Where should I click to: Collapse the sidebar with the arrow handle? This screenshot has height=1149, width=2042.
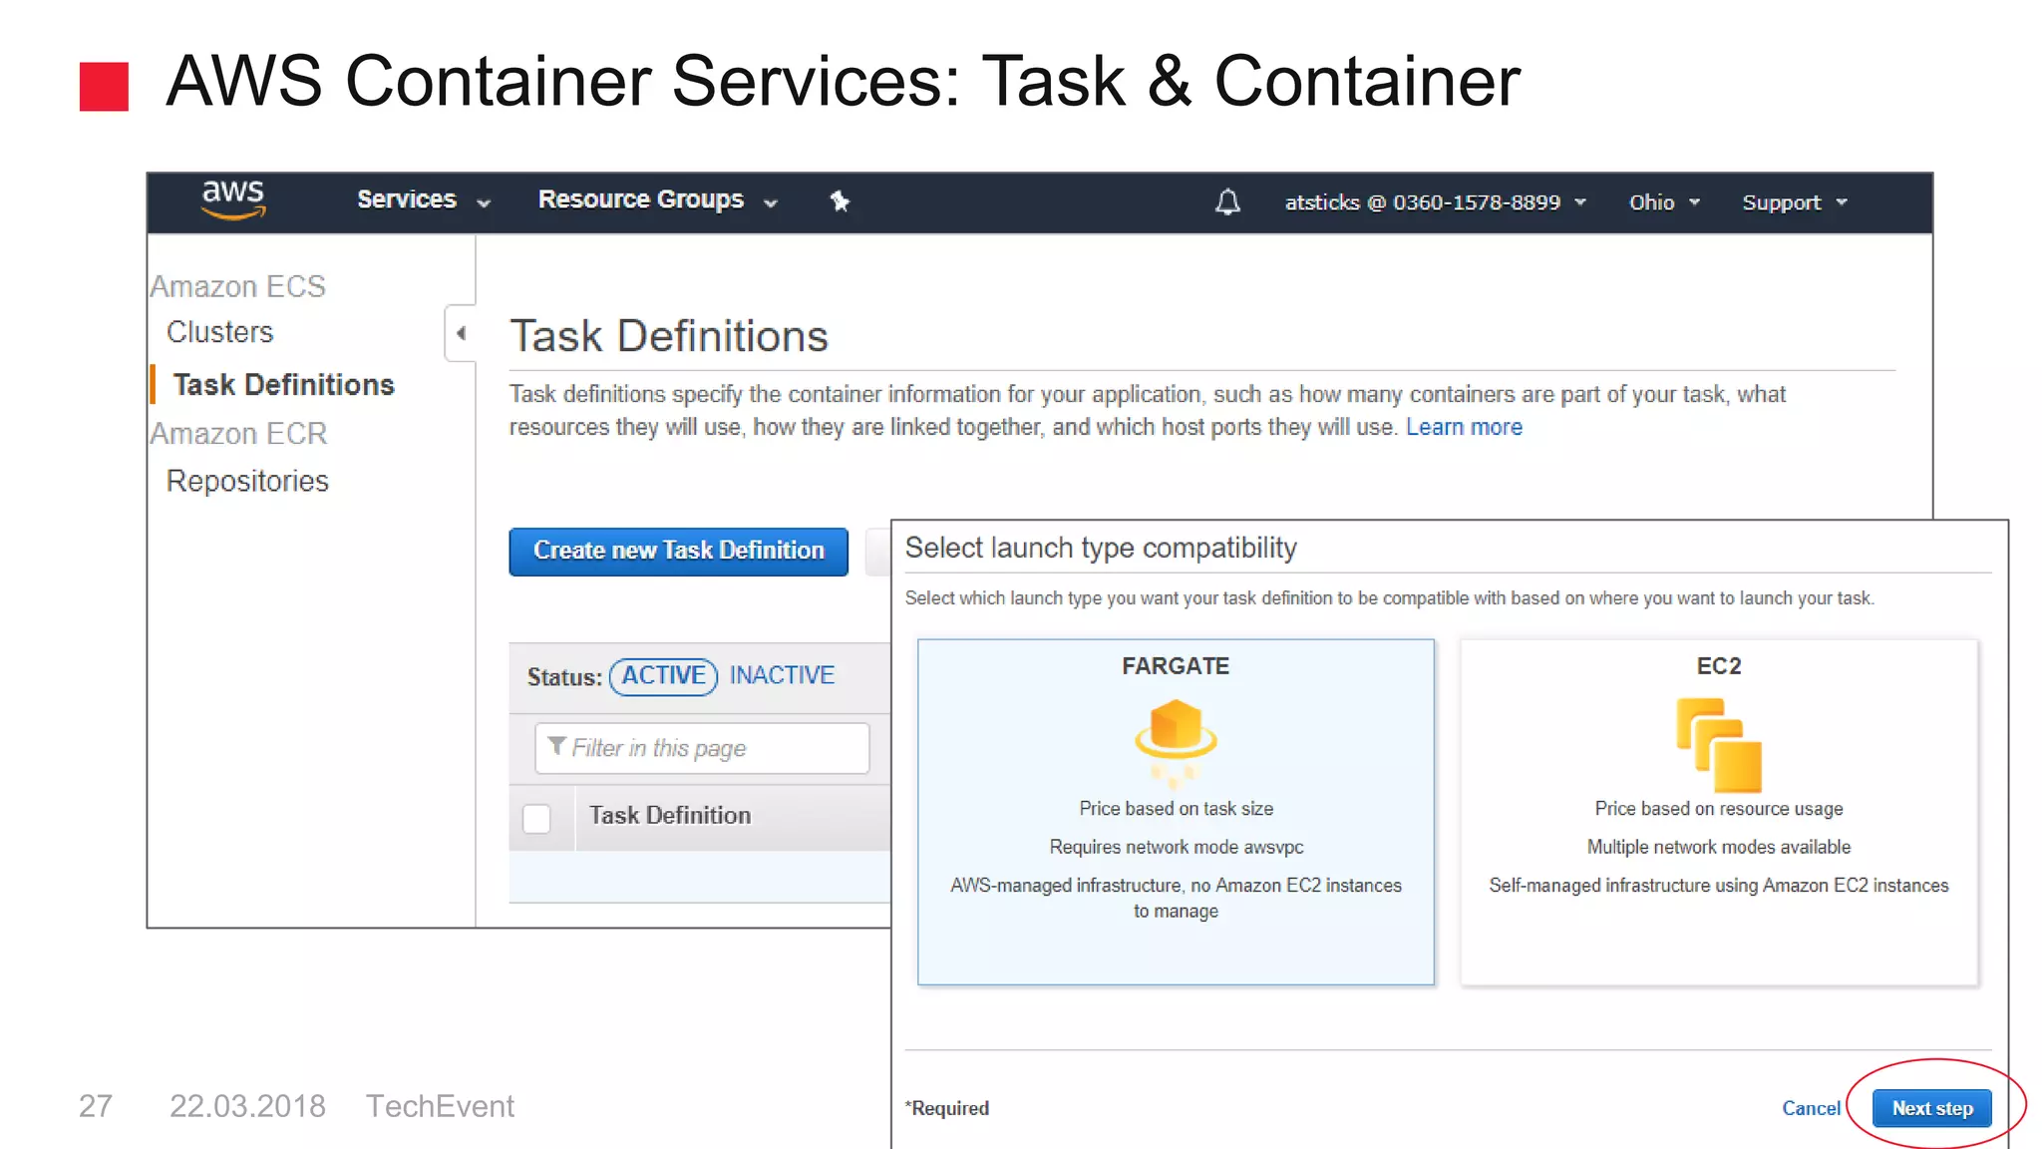(461, 333)
